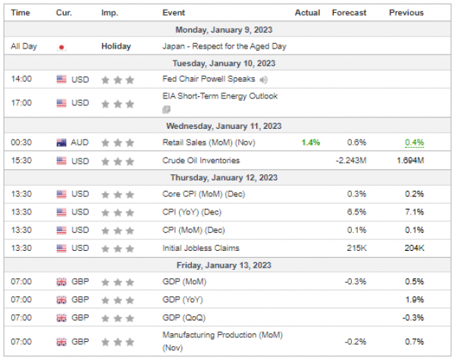The width and height of the screenshot is (455, 360).
Task: Click the Previous column header
Action: pyautogui.click(x=406, y=13)
